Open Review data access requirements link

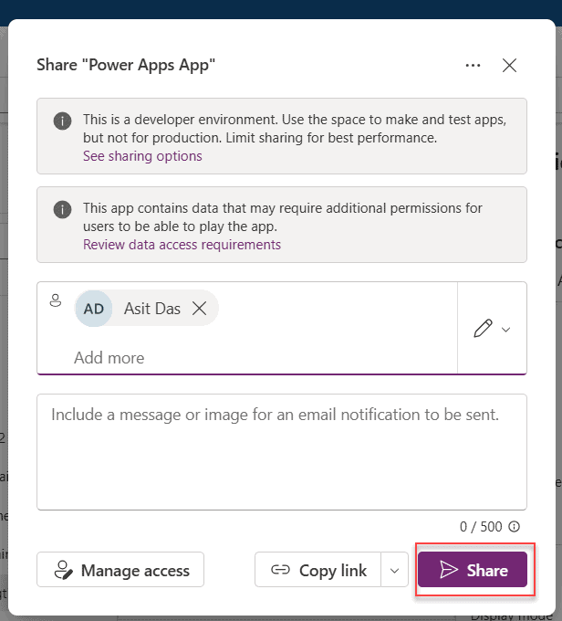[182, 245]
